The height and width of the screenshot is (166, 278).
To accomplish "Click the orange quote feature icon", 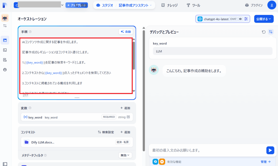I will [162, 162].
